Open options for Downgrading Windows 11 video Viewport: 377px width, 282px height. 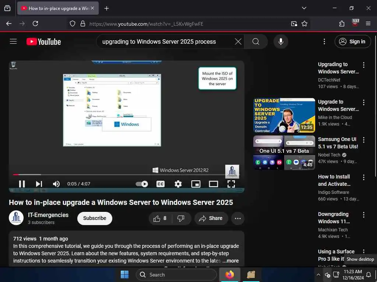point(363,214)
